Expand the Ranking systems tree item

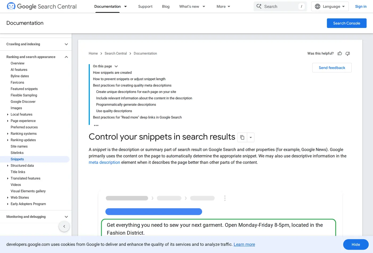click(8, 134)
